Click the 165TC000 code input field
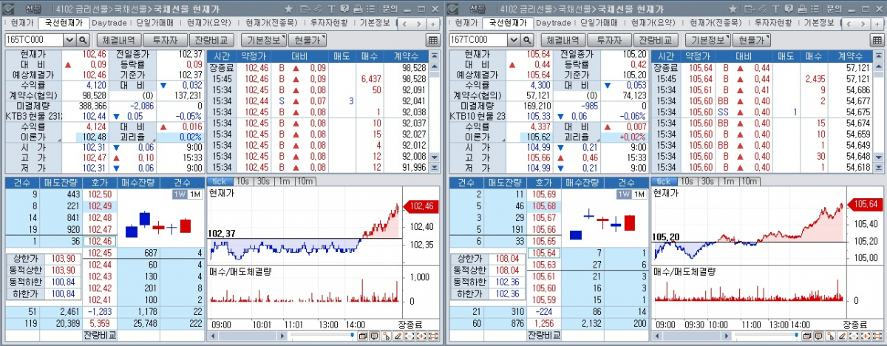Viewport: 887px width, 346px height. (35, 40)
